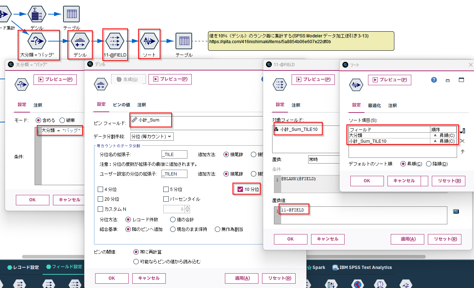
Task: Open the field picker icon beside sort list
Action: click(x=462, y=131)
